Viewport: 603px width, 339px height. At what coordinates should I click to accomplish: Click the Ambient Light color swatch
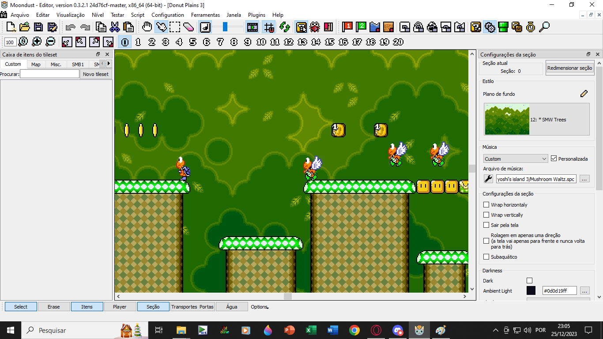coord(531,290)
